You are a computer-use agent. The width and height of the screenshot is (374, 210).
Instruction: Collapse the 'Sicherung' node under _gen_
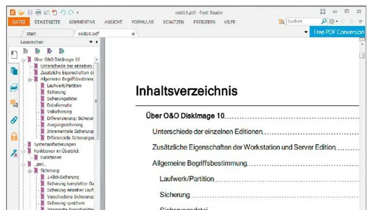(30, 171)
